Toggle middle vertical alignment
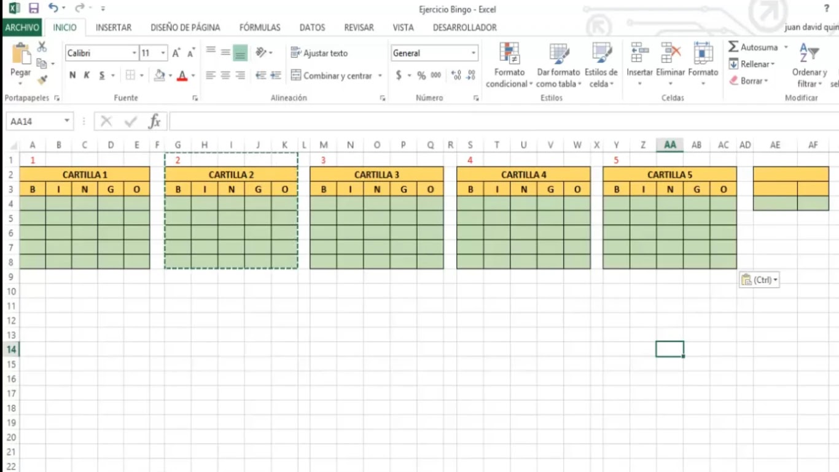 pyautogui.click(x=225, y=53)
